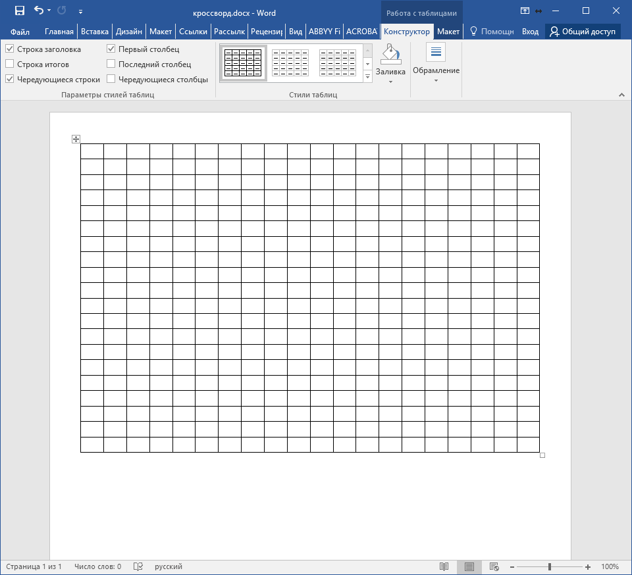Click the Общий доступ share button

pos(583,32)
